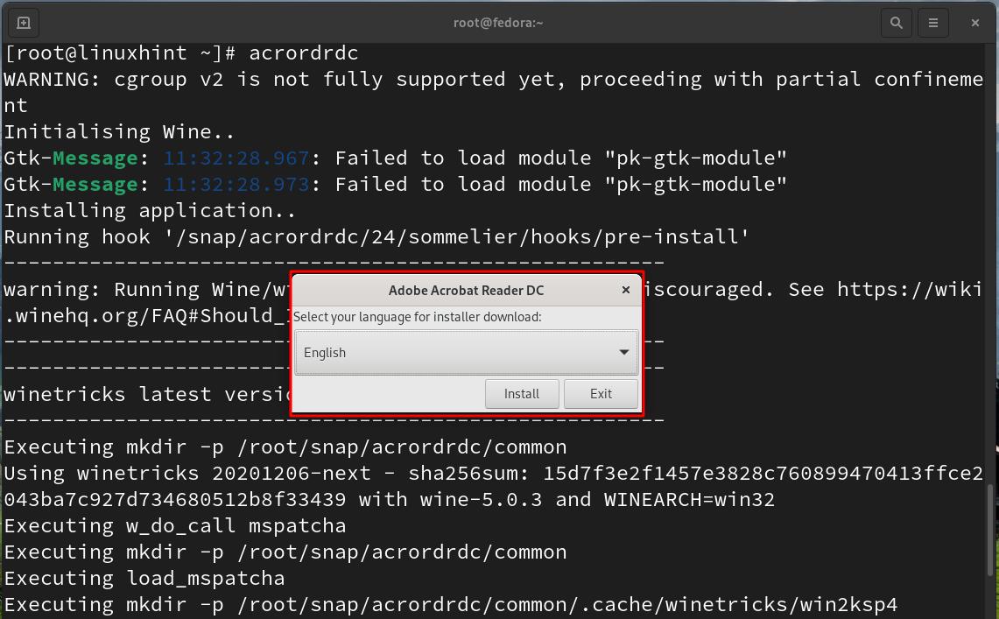Close the root@fedora terminal window
999x619 pixels.
coord(974,23)
